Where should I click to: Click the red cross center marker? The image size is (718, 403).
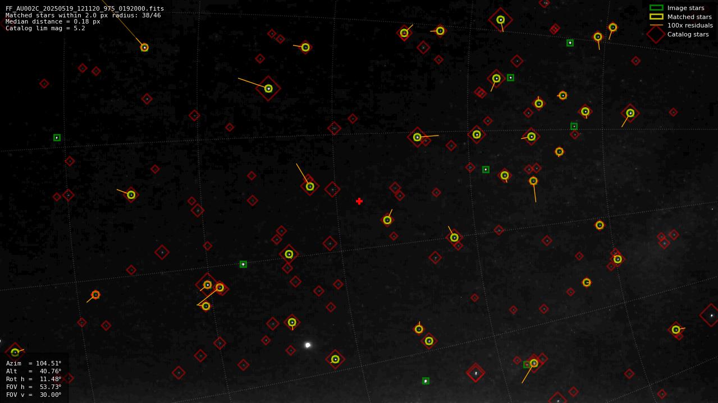[x=359, y=201]
